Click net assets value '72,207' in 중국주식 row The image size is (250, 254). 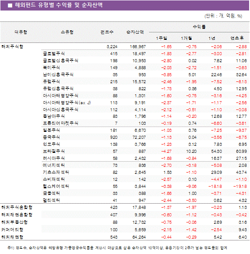pyautogui.click(x=139, y=138)
